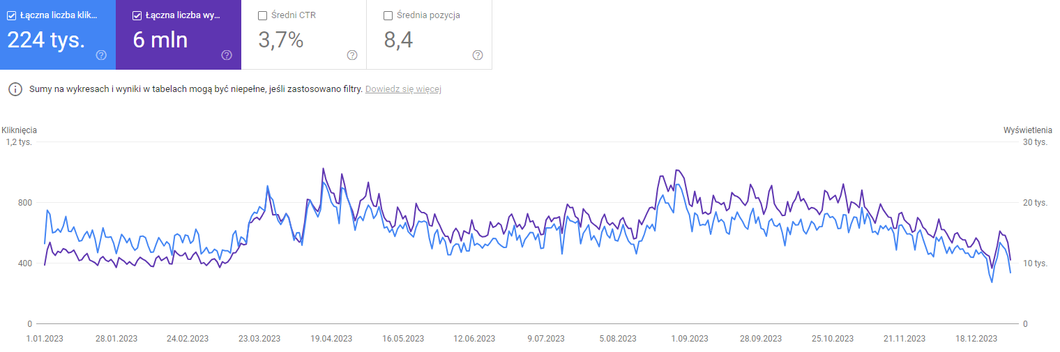Enable the Średni CTR checkbox

(x=263, y=15)
